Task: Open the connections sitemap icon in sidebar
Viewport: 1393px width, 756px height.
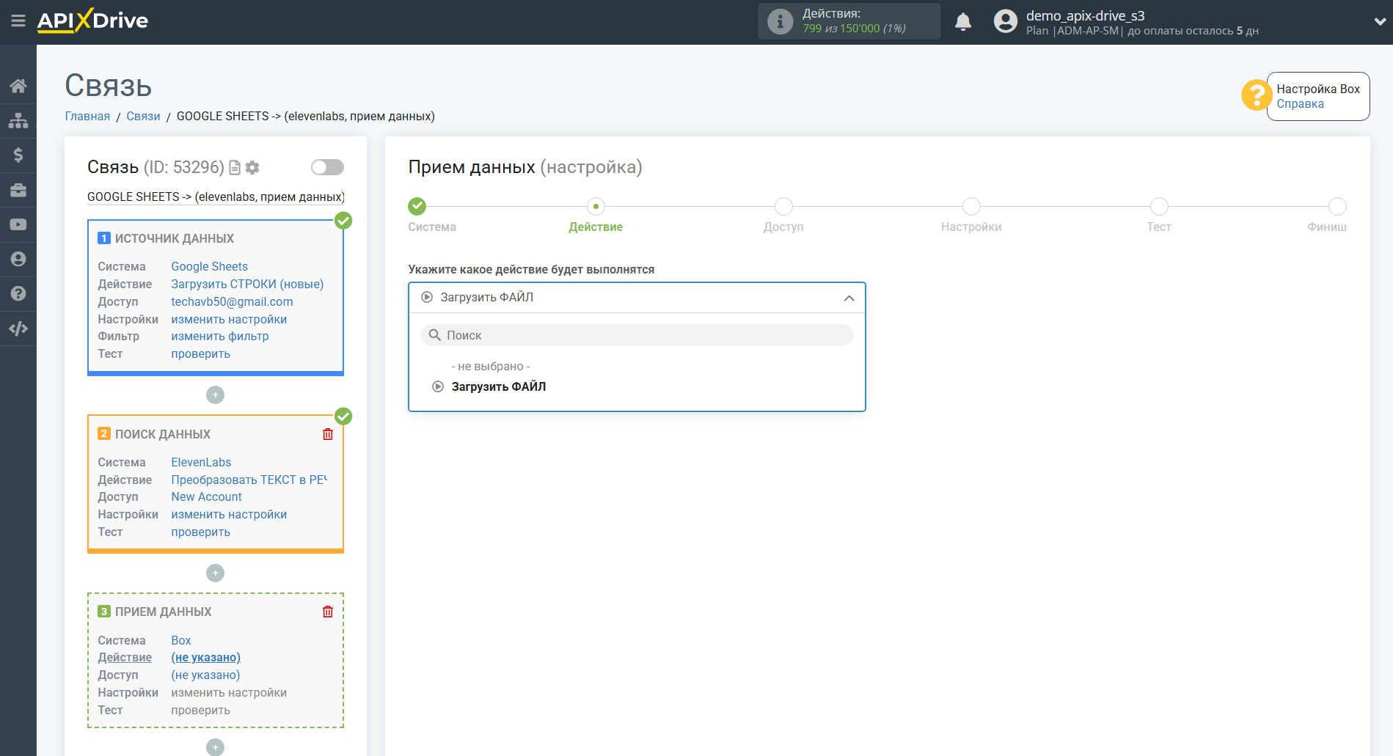Action: point(18,120)
